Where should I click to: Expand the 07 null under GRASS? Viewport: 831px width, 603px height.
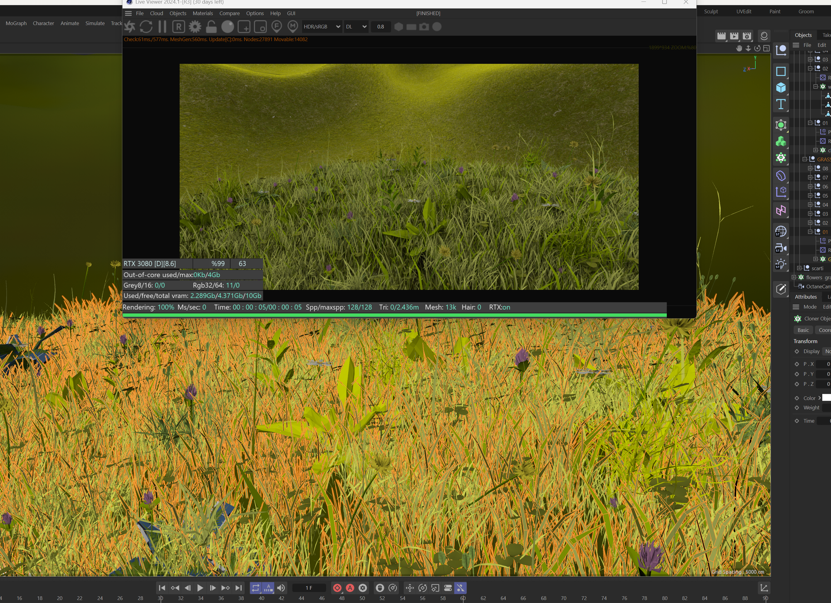point(810,177)
